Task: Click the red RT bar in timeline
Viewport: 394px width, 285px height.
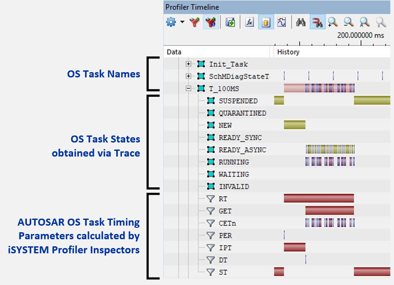Action: coord(319,199)
